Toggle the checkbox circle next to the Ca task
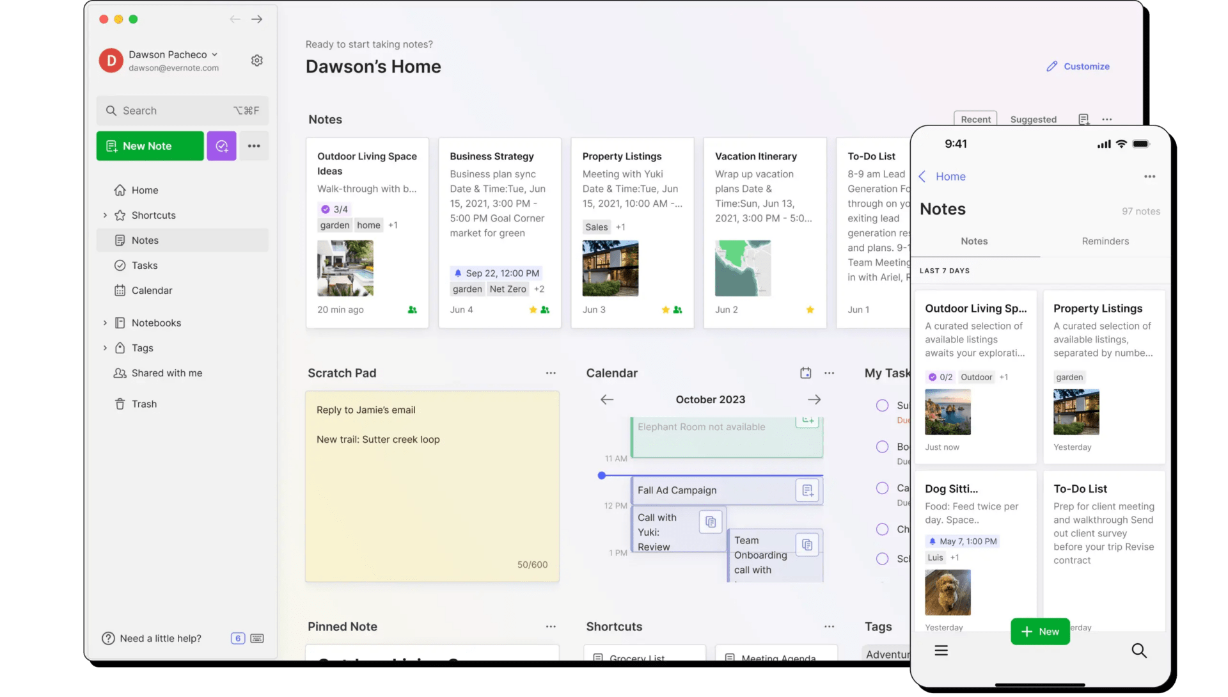Image resolution: width=1228 pixels, height=697 pixels. (x=882, y=488)
